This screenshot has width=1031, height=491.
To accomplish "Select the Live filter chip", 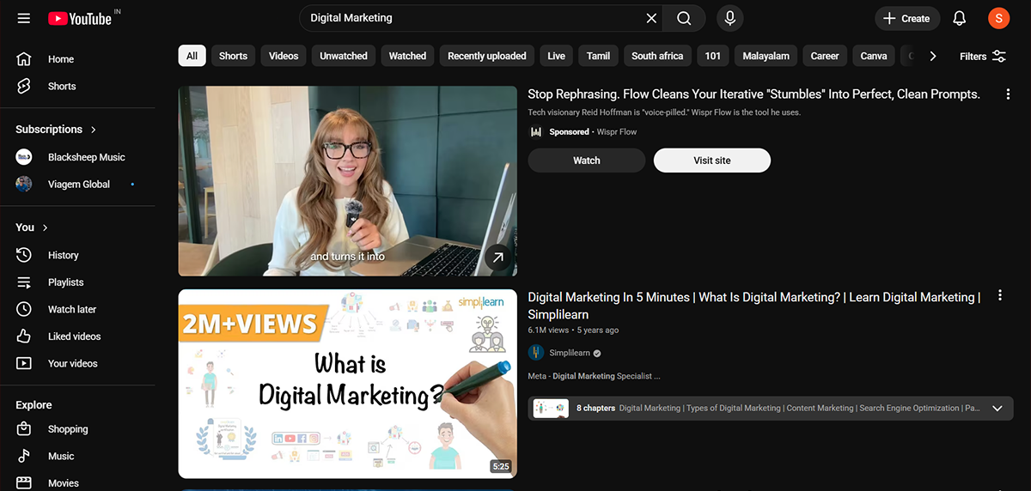I will [x=557, y=56].
